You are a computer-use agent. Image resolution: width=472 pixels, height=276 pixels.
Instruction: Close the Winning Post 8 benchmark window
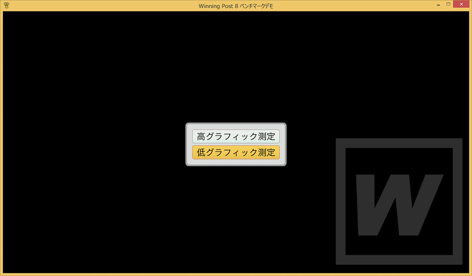tap(461, 4)
